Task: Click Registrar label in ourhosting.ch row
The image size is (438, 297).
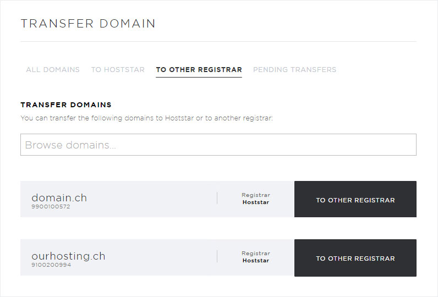Action: [x=256, y=254]
